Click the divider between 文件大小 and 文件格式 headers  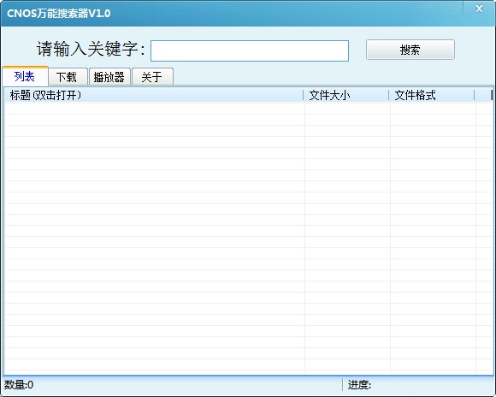(x=389, y=95)
